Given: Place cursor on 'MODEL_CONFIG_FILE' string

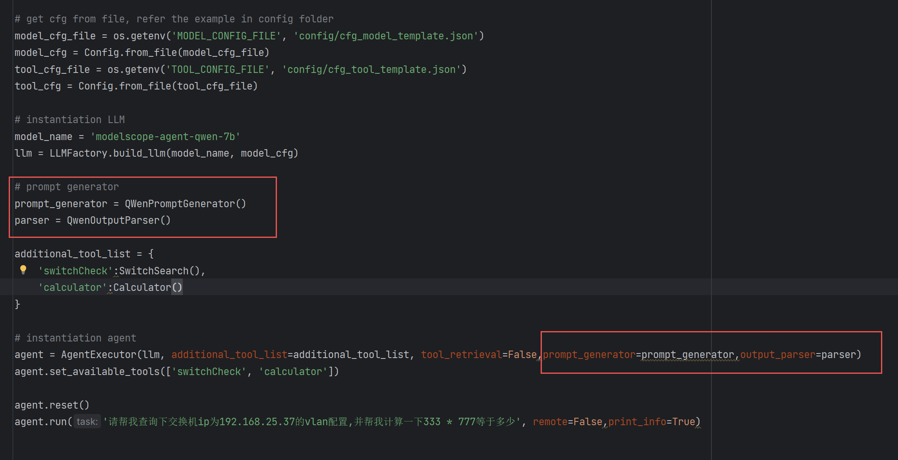Looking at the screenshot, I should 226,36.
